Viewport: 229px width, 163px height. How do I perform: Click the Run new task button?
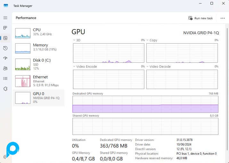coord(200,18)
